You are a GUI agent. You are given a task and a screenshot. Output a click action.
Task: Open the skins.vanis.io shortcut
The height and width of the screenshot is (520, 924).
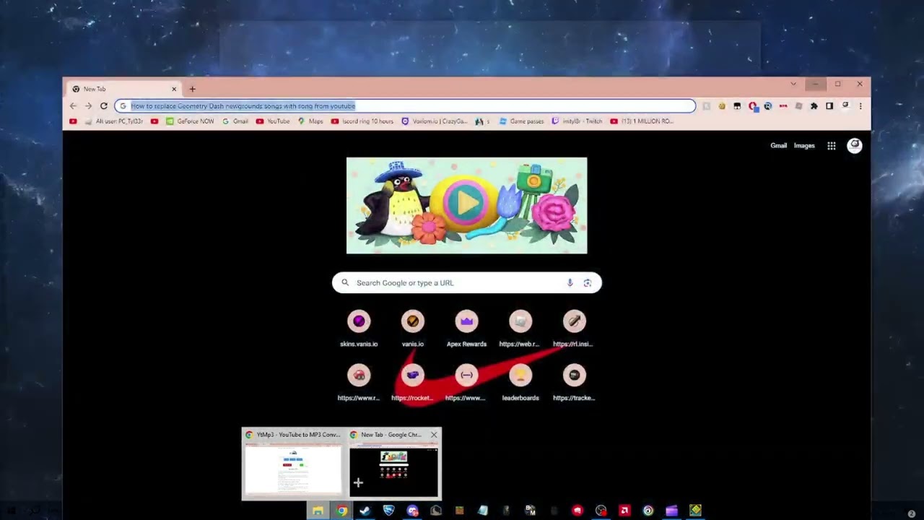click(359, 329)
